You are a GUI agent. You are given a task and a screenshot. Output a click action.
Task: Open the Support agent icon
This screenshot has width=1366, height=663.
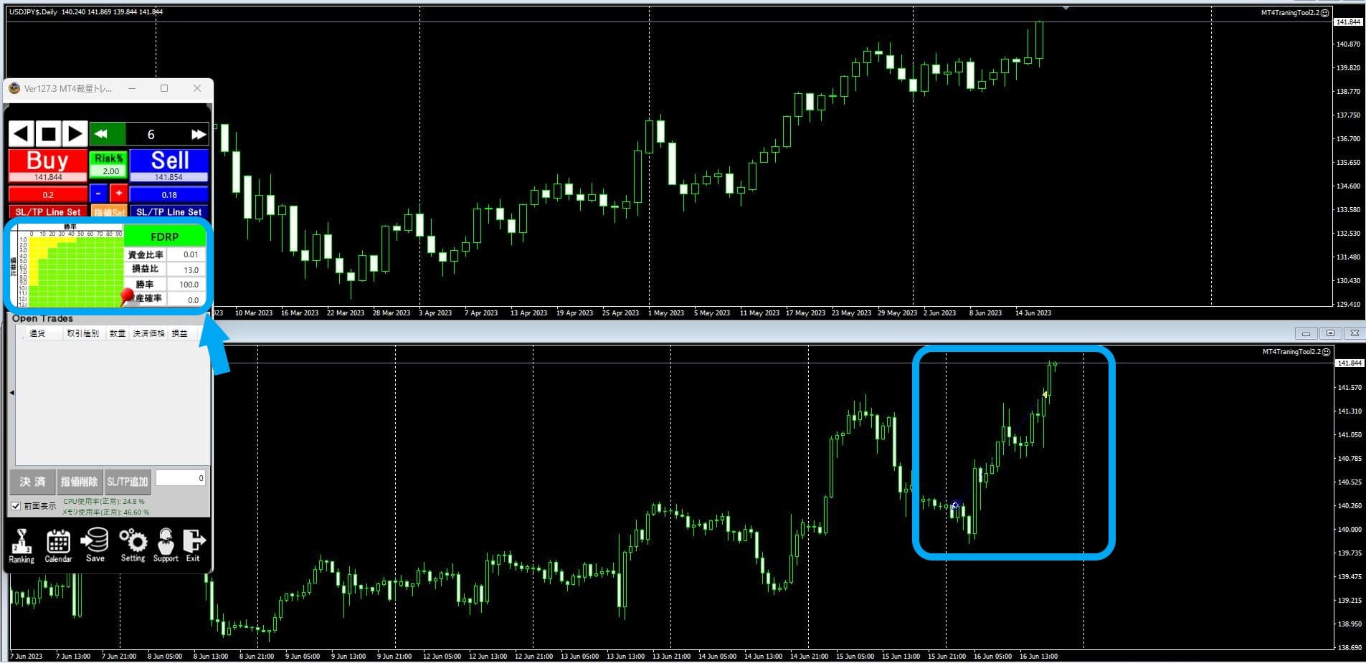click(x=166, y=545)
